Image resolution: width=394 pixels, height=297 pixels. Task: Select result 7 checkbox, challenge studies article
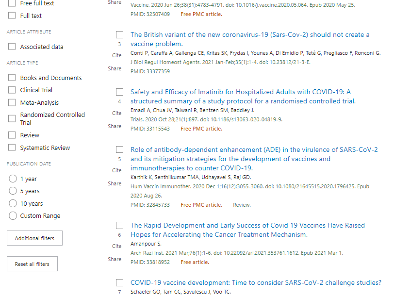[119, 282]
